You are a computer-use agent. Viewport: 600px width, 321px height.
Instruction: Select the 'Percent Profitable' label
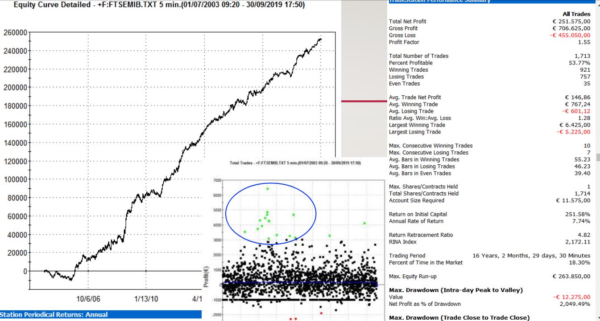pos(411,63)
